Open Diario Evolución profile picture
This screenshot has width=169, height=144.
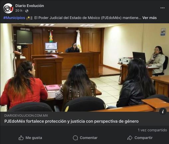click(x=8, y=8)
